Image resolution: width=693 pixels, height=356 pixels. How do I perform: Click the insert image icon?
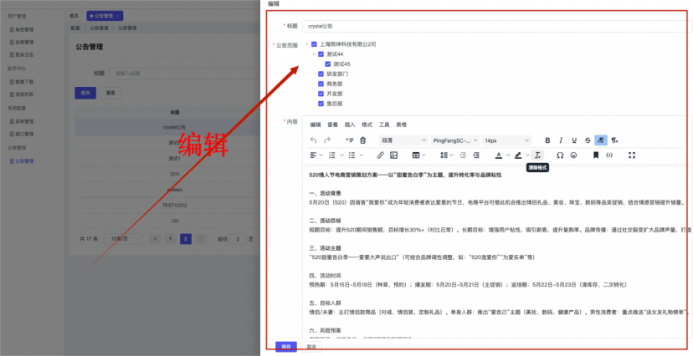(x=393, y=155)
